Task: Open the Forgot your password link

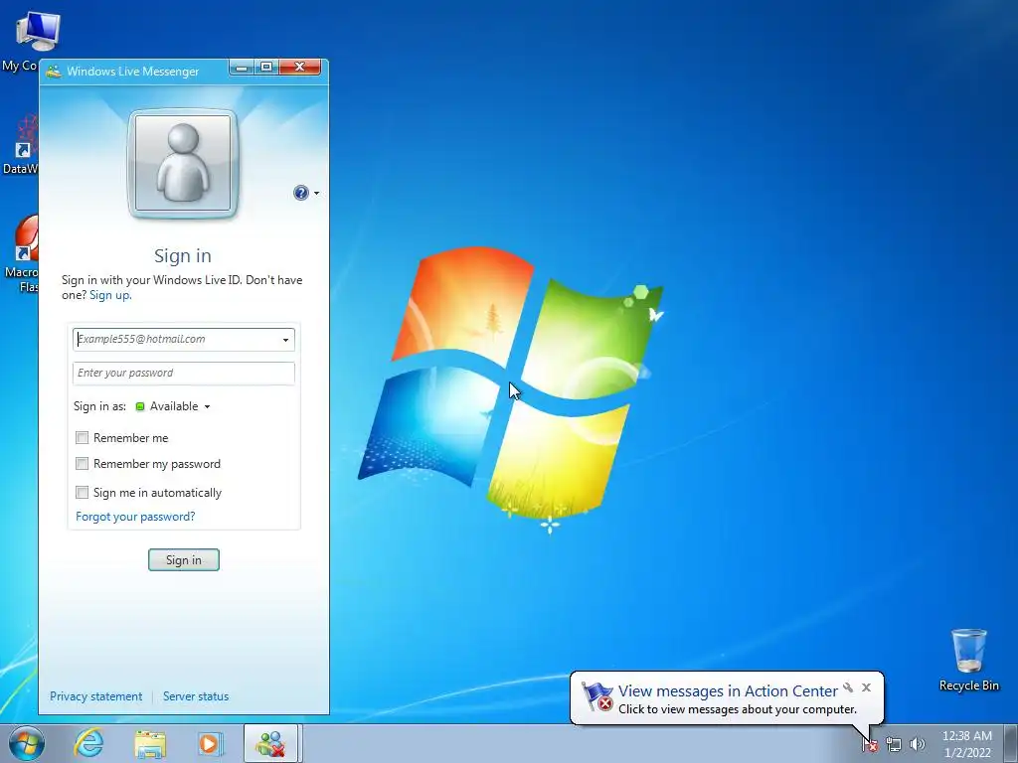Action: point(135,517)
